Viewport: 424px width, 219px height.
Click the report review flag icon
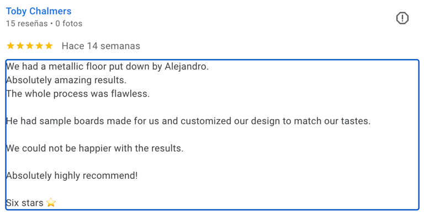click(x=402, y=18)
